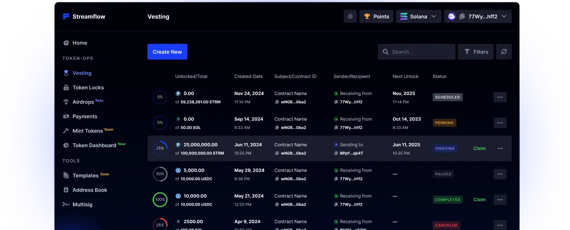Screen dimensions: 570x230
Task: Click the 25% progress ring, STRM row
Action: tap(160, 148)
